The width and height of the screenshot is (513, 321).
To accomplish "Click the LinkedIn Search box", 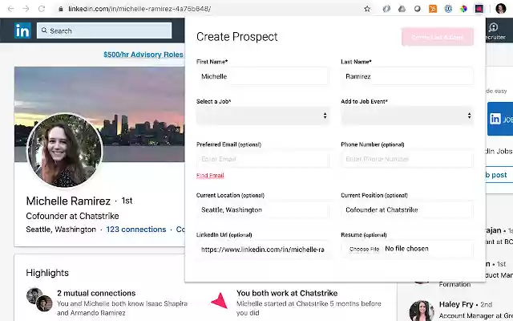I will point(104,30).
